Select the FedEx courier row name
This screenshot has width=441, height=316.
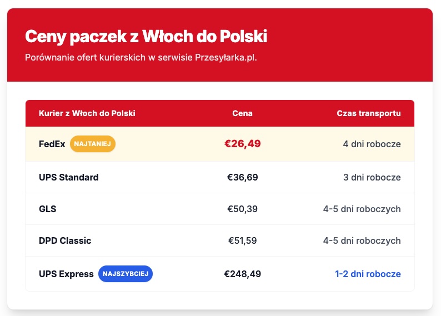point(52,144)
